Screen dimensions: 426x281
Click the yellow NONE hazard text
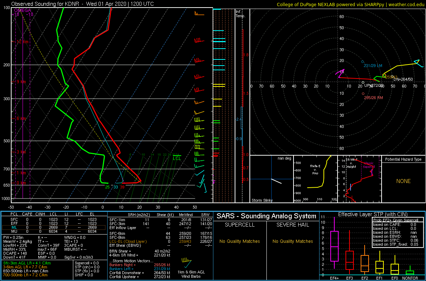coord(404,181)
